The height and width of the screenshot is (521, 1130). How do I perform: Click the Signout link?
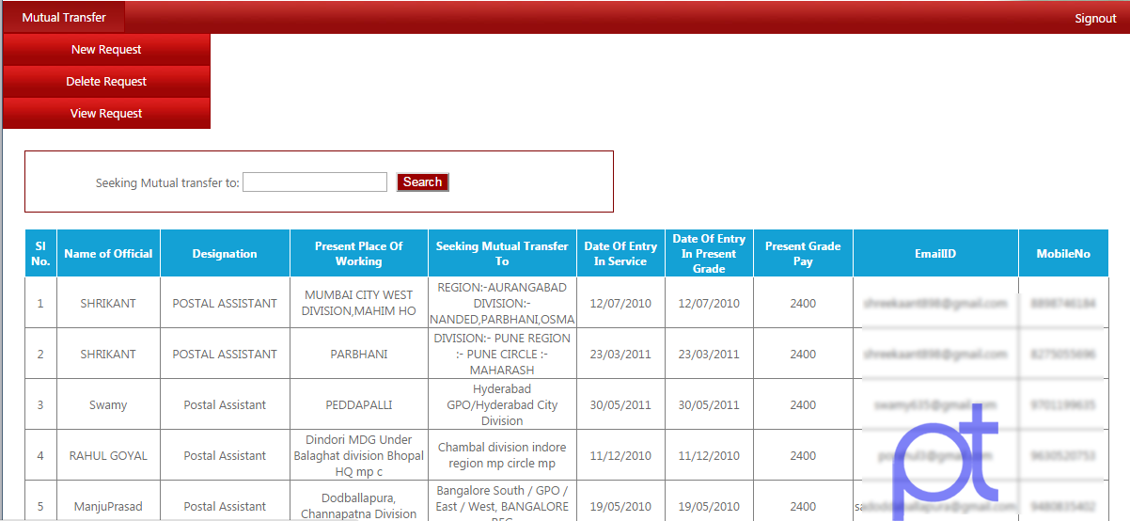pos(1095,18)
